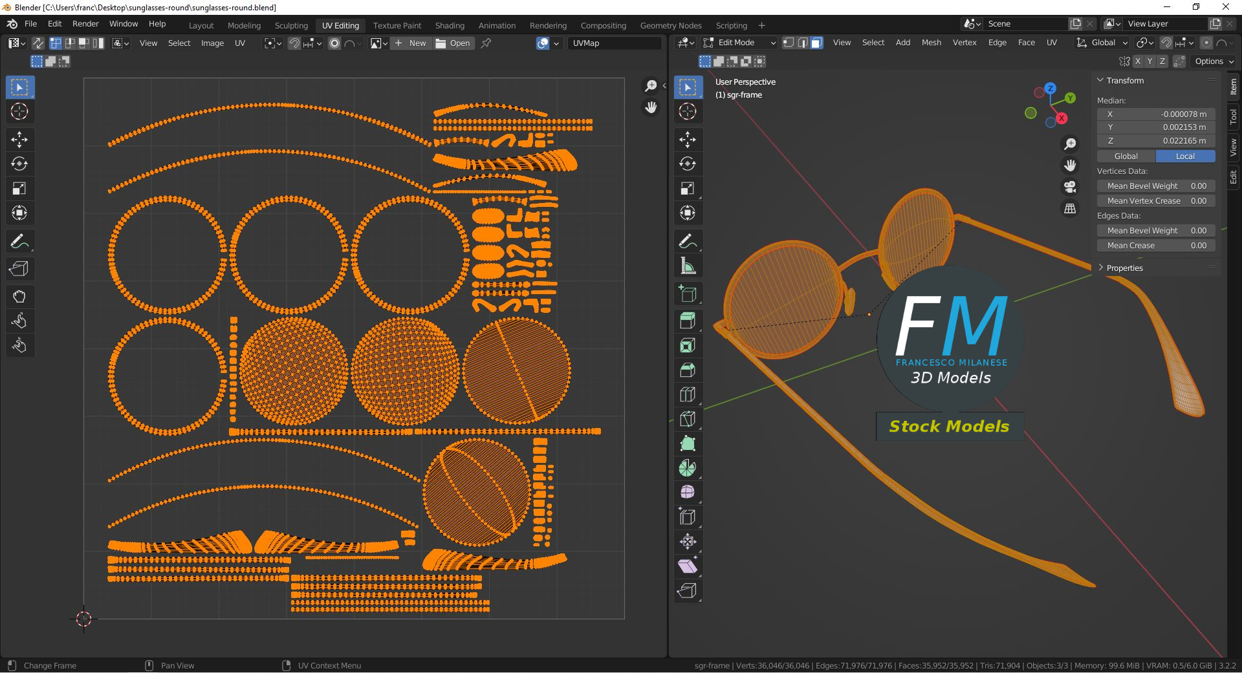This screenshot has height=673, width=1242.
Task: Open the Options dropdown
Action: (1214, 61)
